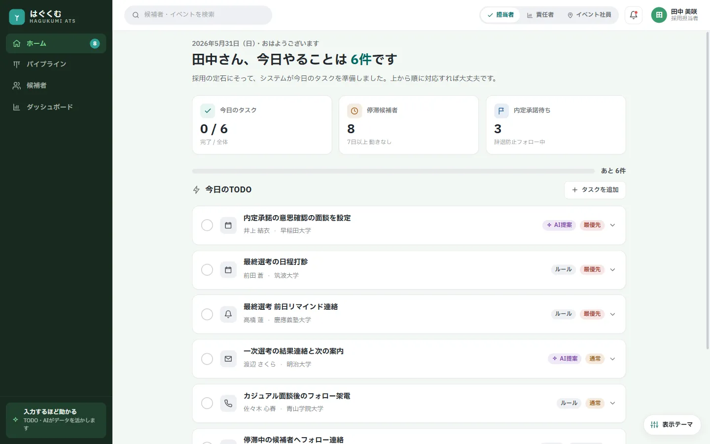Image resolution: width=710 pixels, height=444 pixels.
Task: Click calendar icon on 内定承諾の意思確認 task
Action: pyautogui.click(x=228, y=225)
